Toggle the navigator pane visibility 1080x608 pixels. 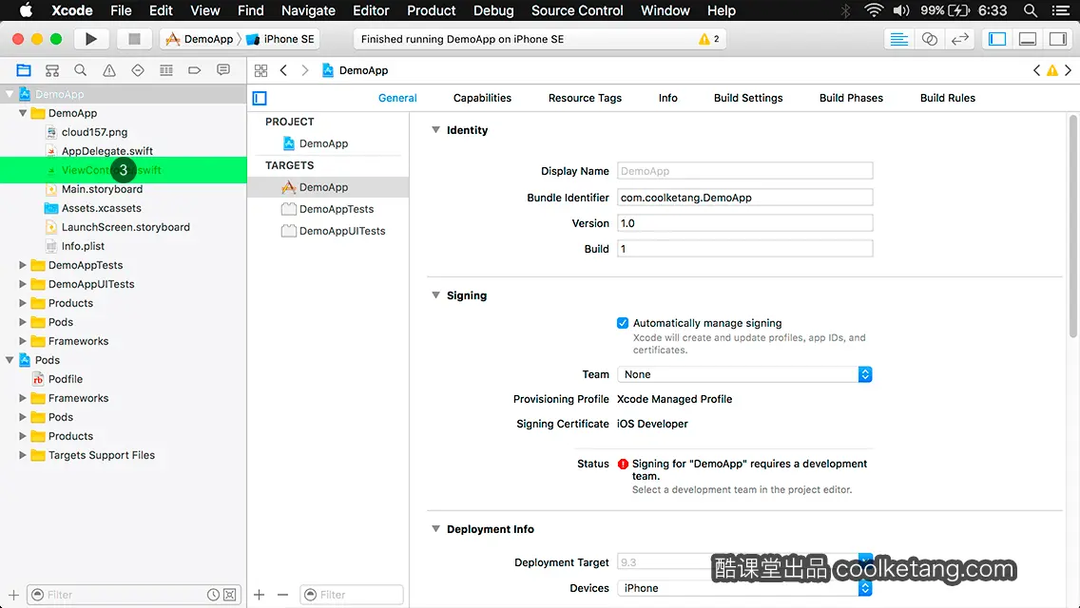tap(997, 39)
